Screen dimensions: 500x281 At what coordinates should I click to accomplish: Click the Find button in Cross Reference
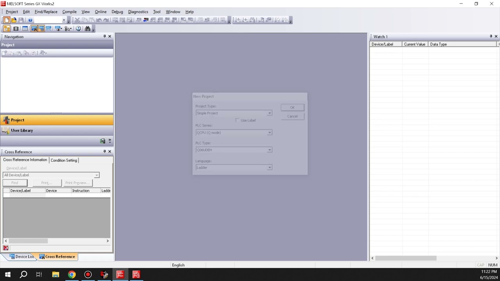[x=14, y=183]
